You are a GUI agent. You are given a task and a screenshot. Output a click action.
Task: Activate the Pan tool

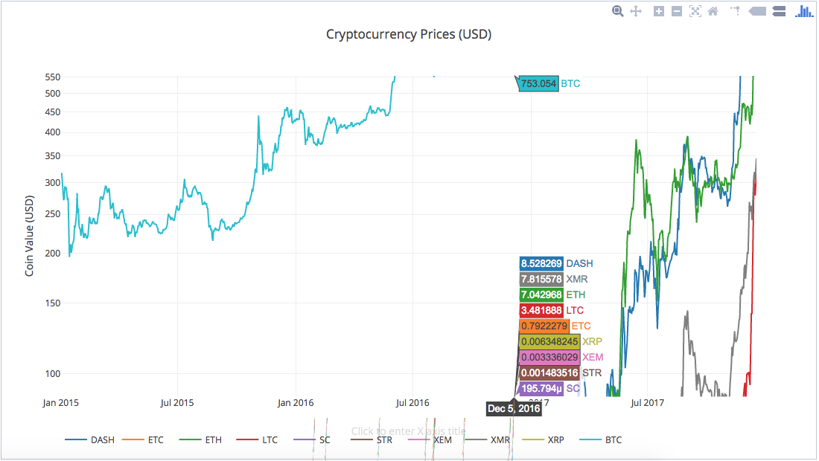tap(636, 11)
